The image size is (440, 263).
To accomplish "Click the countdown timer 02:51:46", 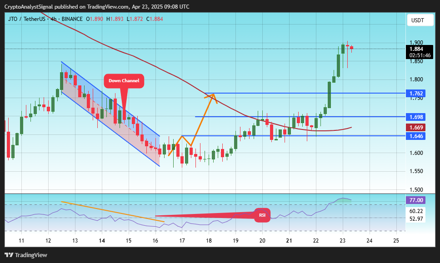I will (420, 55).
